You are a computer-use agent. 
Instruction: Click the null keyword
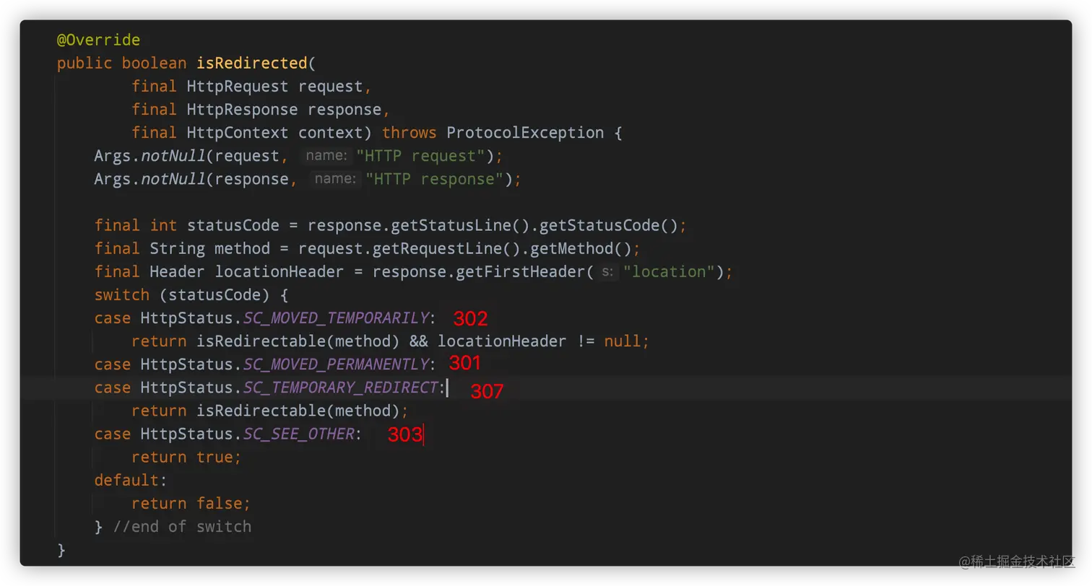tap(623, 341)
